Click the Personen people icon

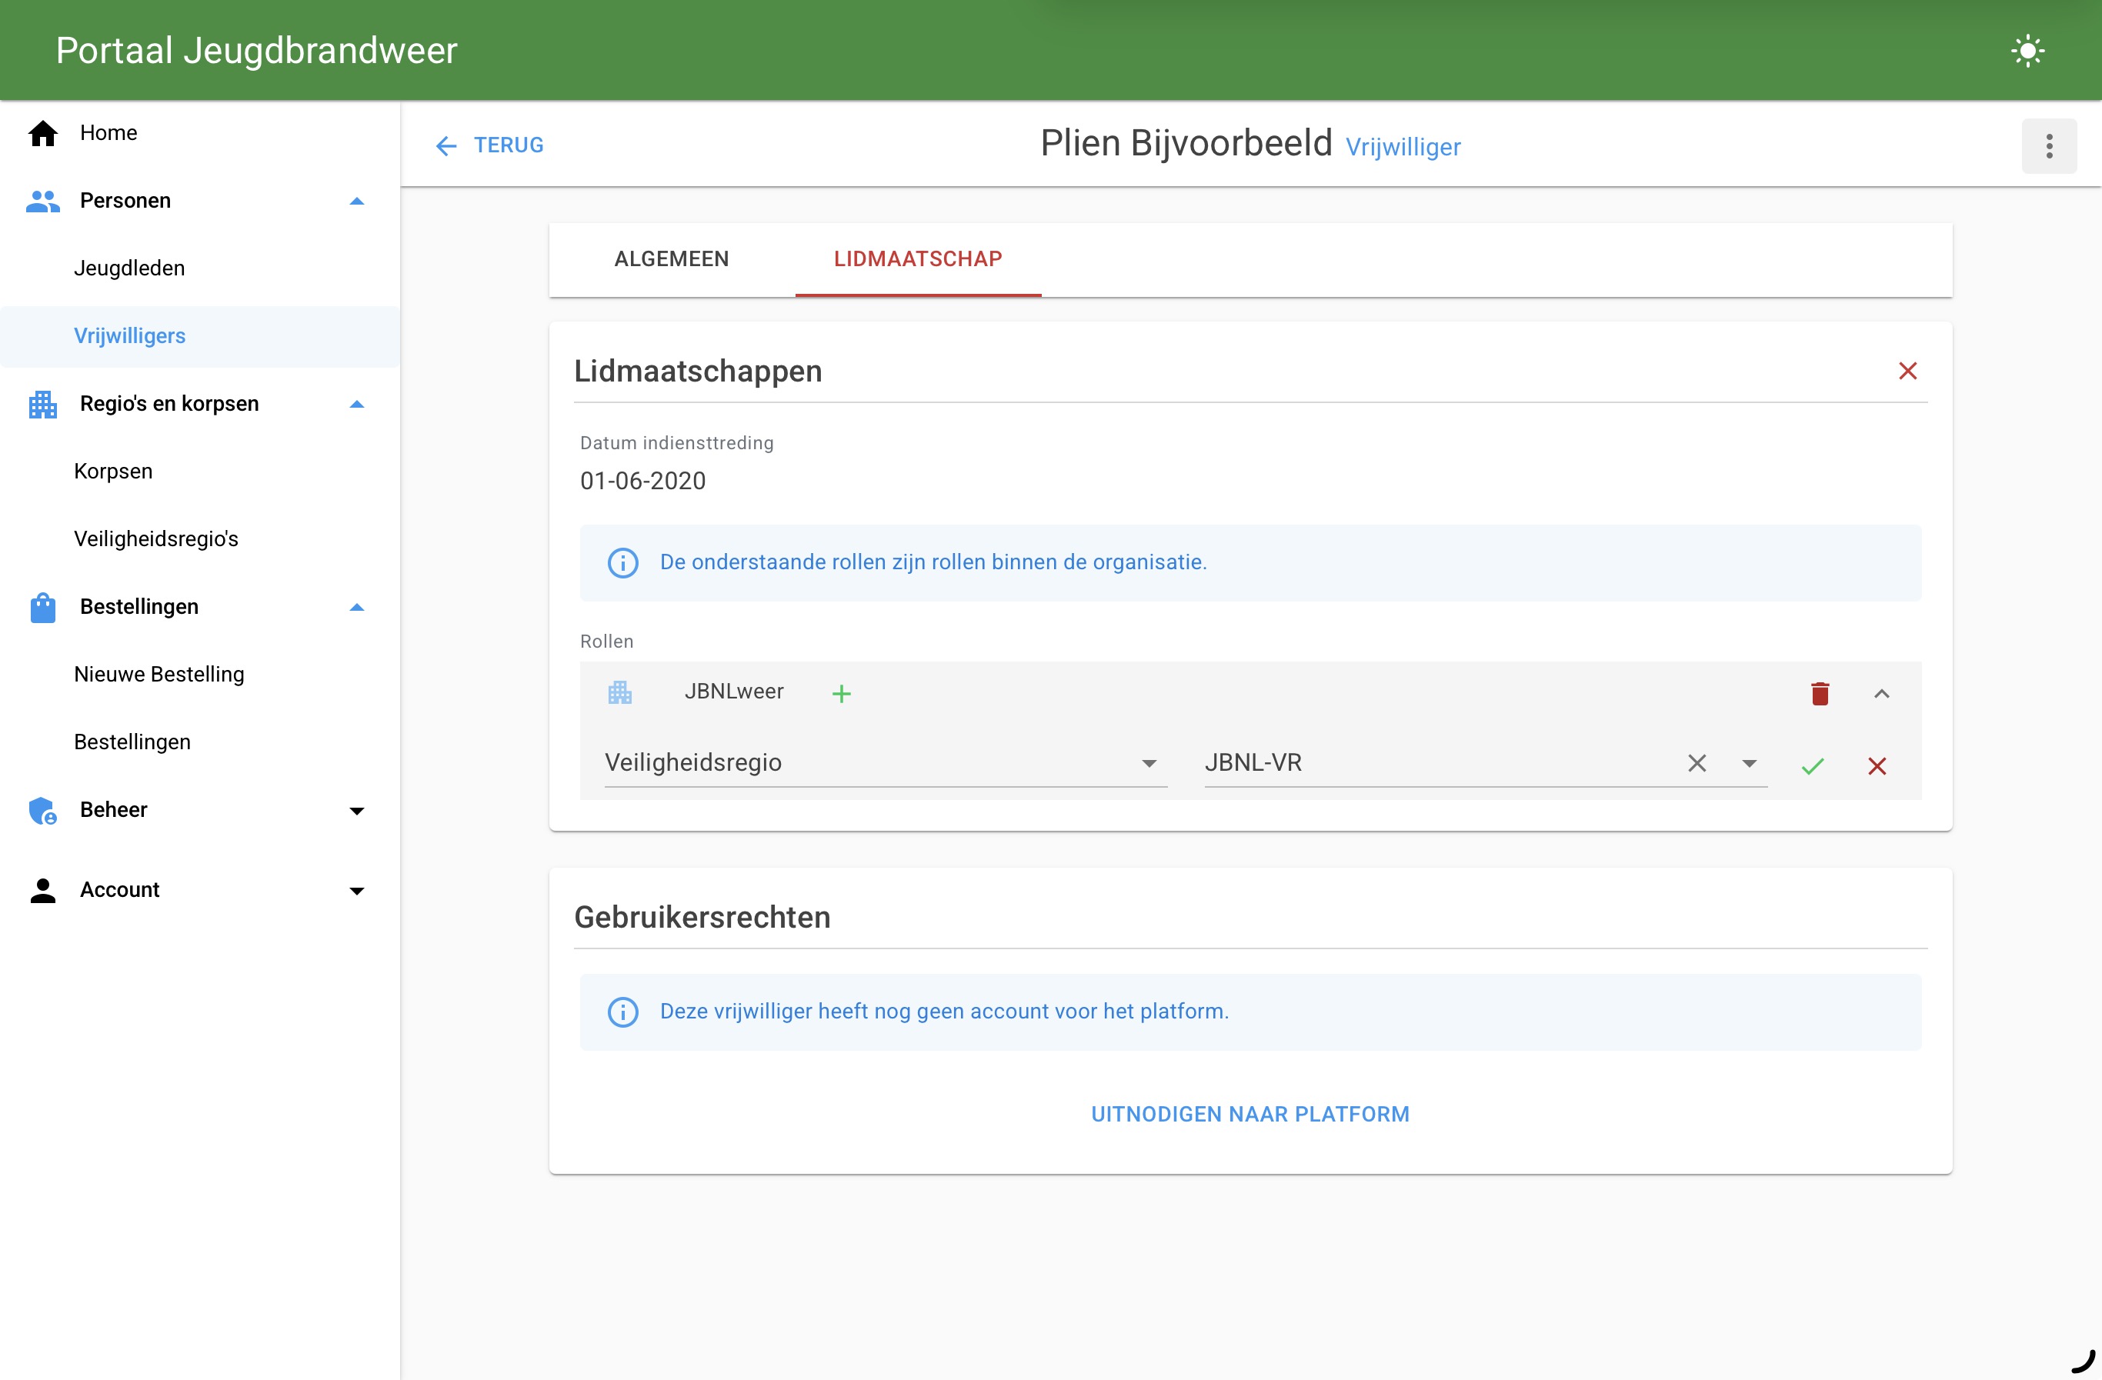(42, 202)
